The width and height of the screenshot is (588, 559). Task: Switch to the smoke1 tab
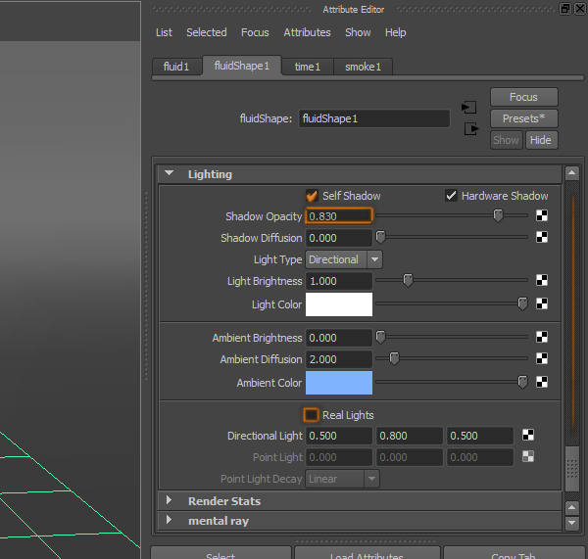tap(362, 67)
